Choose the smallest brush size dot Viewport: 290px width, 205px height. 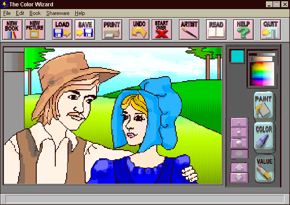coord(239,123)
